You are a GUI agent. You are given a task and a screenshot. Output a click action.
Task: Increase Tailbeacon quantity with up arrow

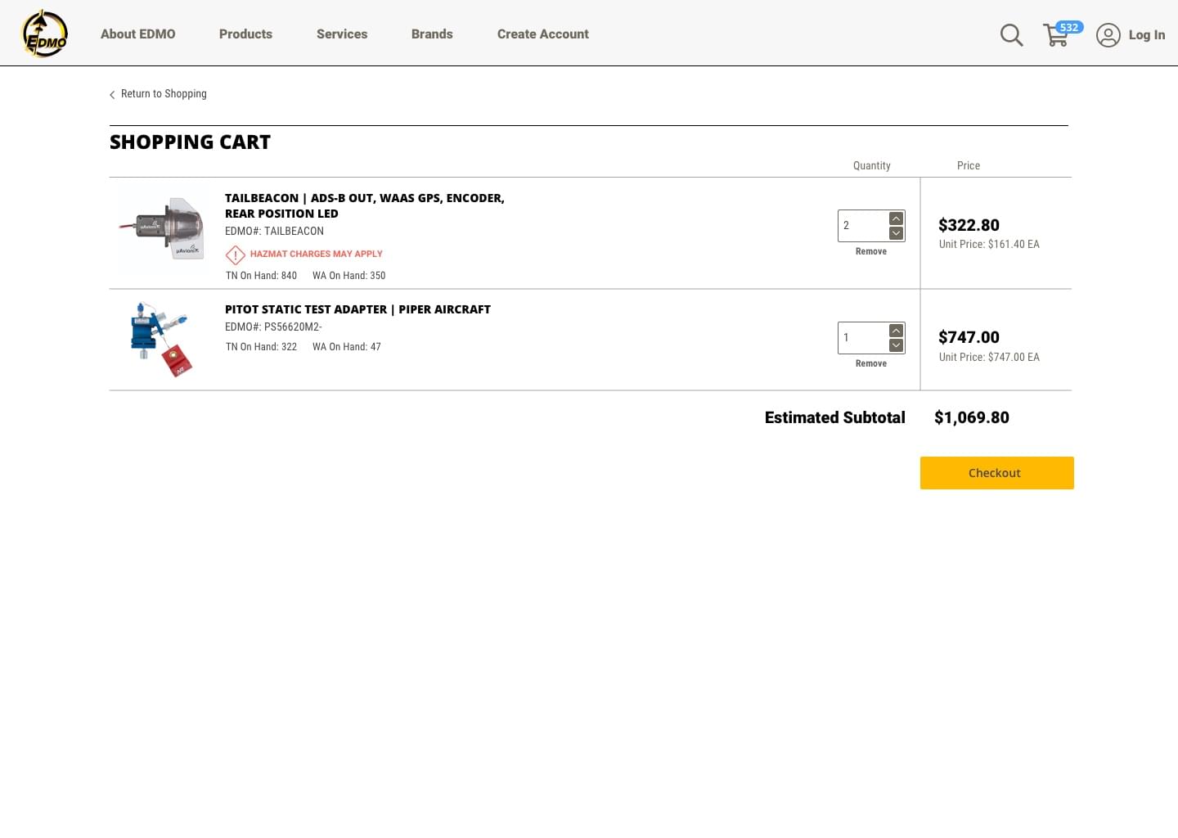point(896,219)
